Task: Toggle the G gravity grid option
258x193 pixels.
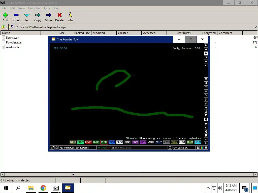Action: (206, 50)
